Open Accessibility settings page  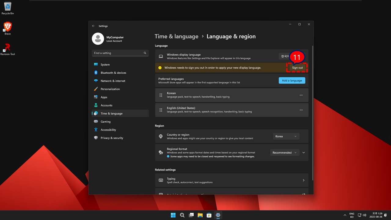coord(120,130)
